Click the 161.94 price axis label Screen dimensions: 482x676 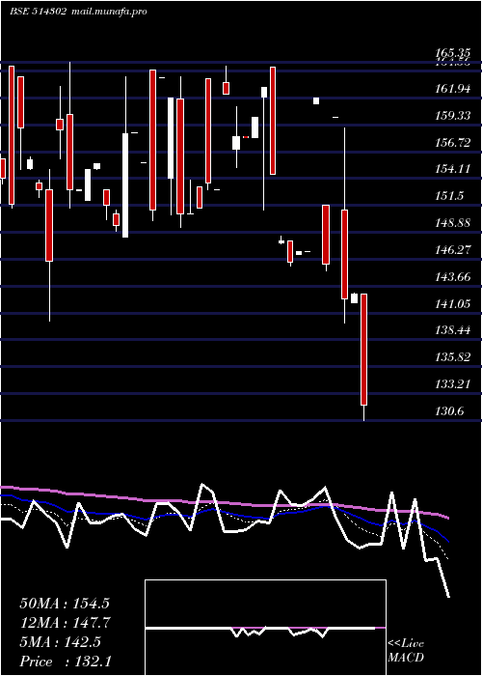tap(453, 89)
